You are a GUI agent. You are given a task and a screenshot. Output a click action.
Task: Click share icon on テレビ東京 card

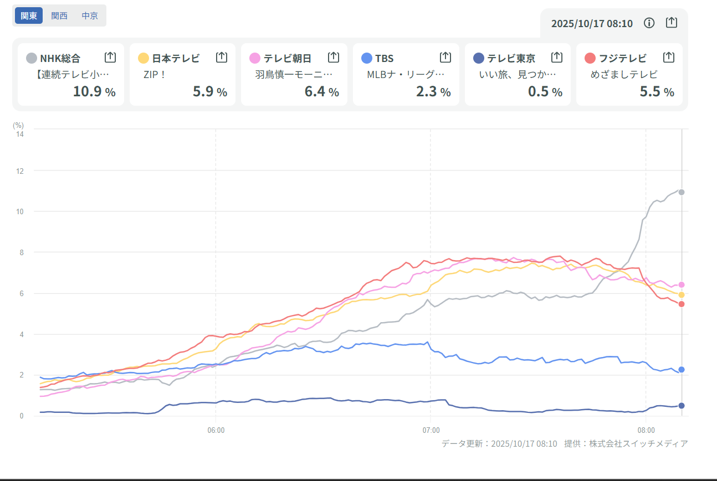click(x=557, y=57)
